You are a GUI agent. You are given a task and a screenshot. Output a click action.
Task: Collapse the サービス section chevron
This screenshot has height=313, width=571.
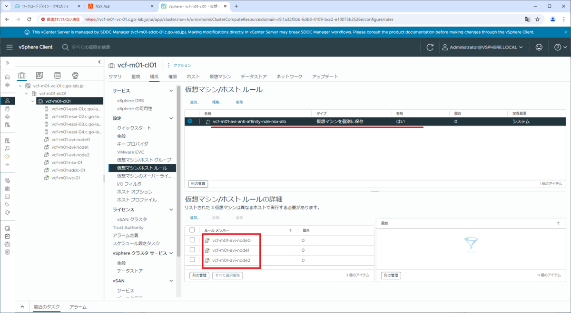point(171,90)
